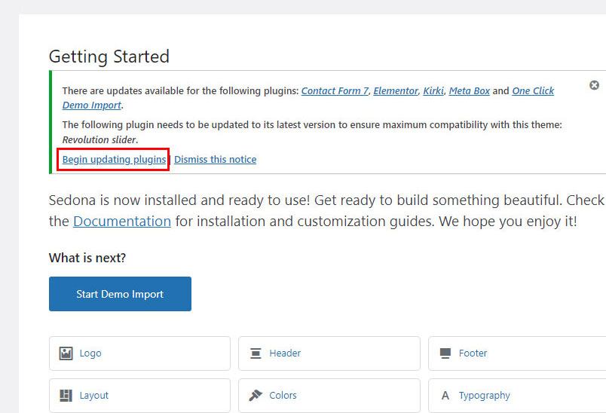Open the Logo settings card
Screen dimensions: 606x413
(139, 353)
